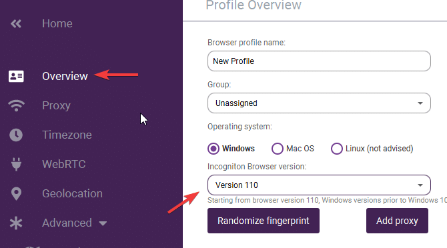Click the Overview ID card icon
This screenshot has width=447, height=248.
pyautogui.click(x=16, y=76)
